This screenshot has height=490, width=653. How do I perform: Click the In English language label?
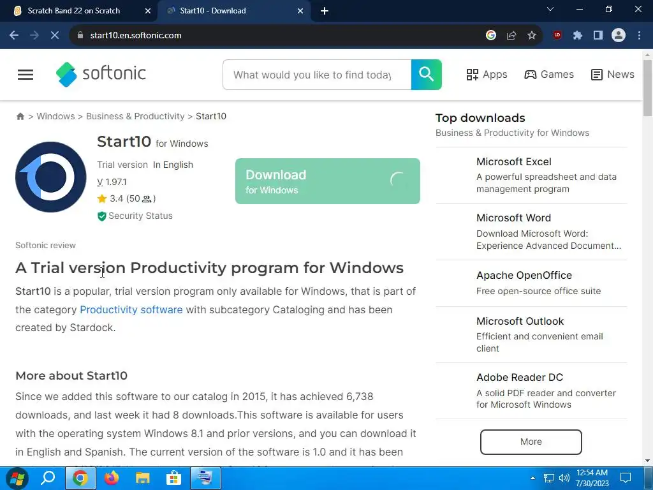pos(173,165)
